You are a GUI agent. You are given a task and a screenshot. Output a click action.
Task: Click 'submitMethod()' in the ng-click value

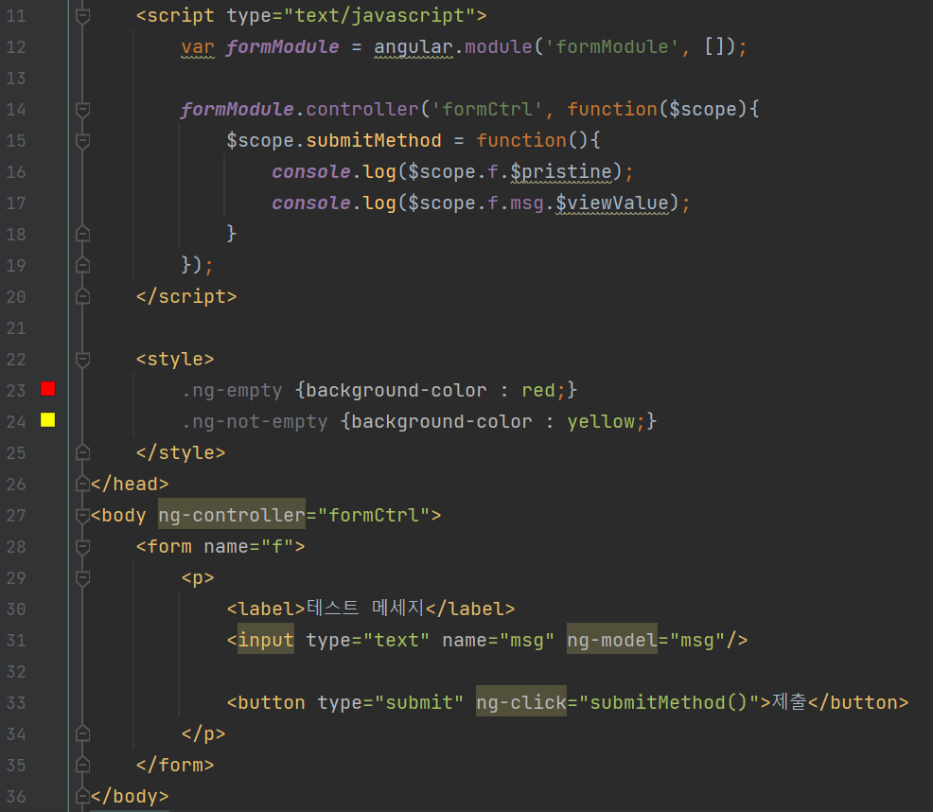pos(668,702)
